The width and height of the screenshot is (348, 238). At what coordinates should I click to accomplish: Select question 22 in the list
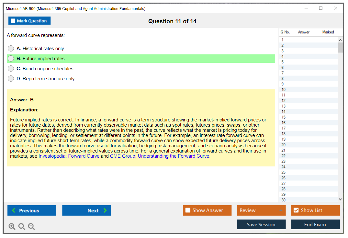point(309,156)
